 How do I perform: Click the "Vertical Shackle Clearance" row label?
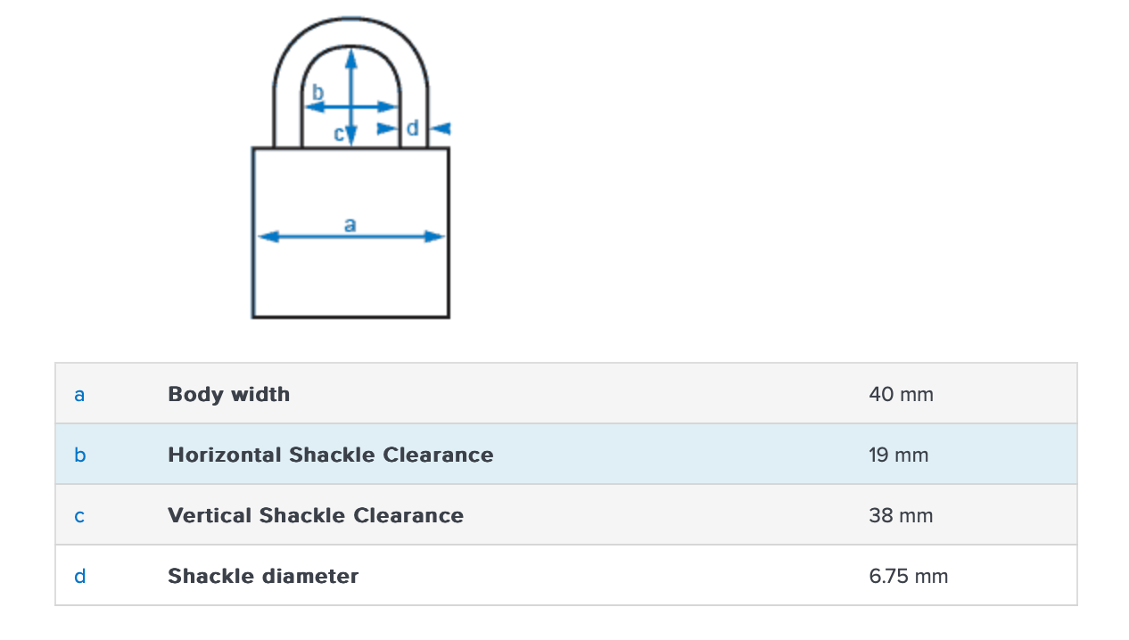[316, 515]
